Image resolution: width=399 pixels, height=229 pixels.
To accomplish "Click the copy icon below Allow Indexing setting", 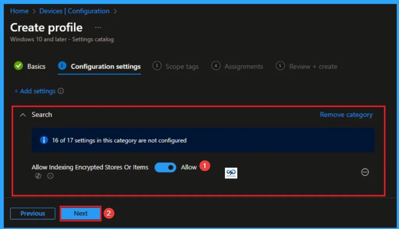I will [x=38, y=176].
